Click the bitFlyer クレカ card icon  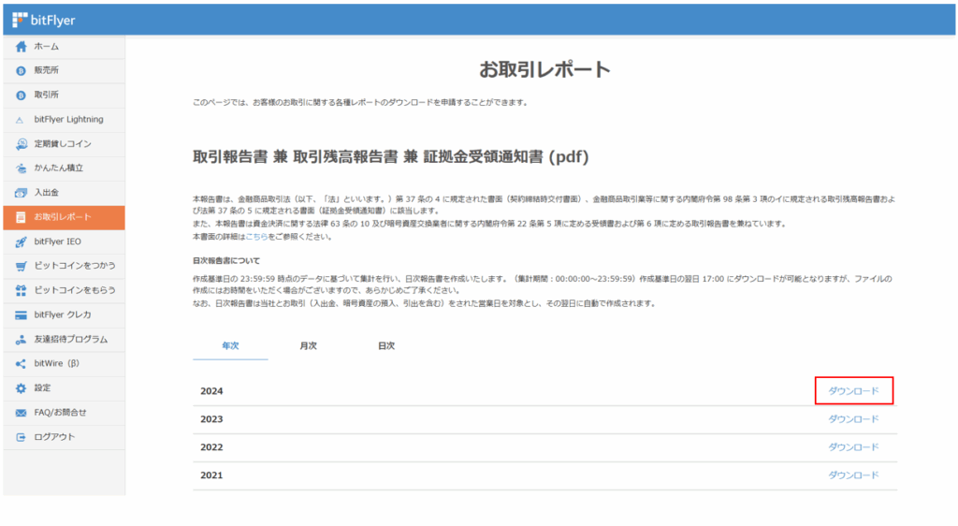coord(21,315)
